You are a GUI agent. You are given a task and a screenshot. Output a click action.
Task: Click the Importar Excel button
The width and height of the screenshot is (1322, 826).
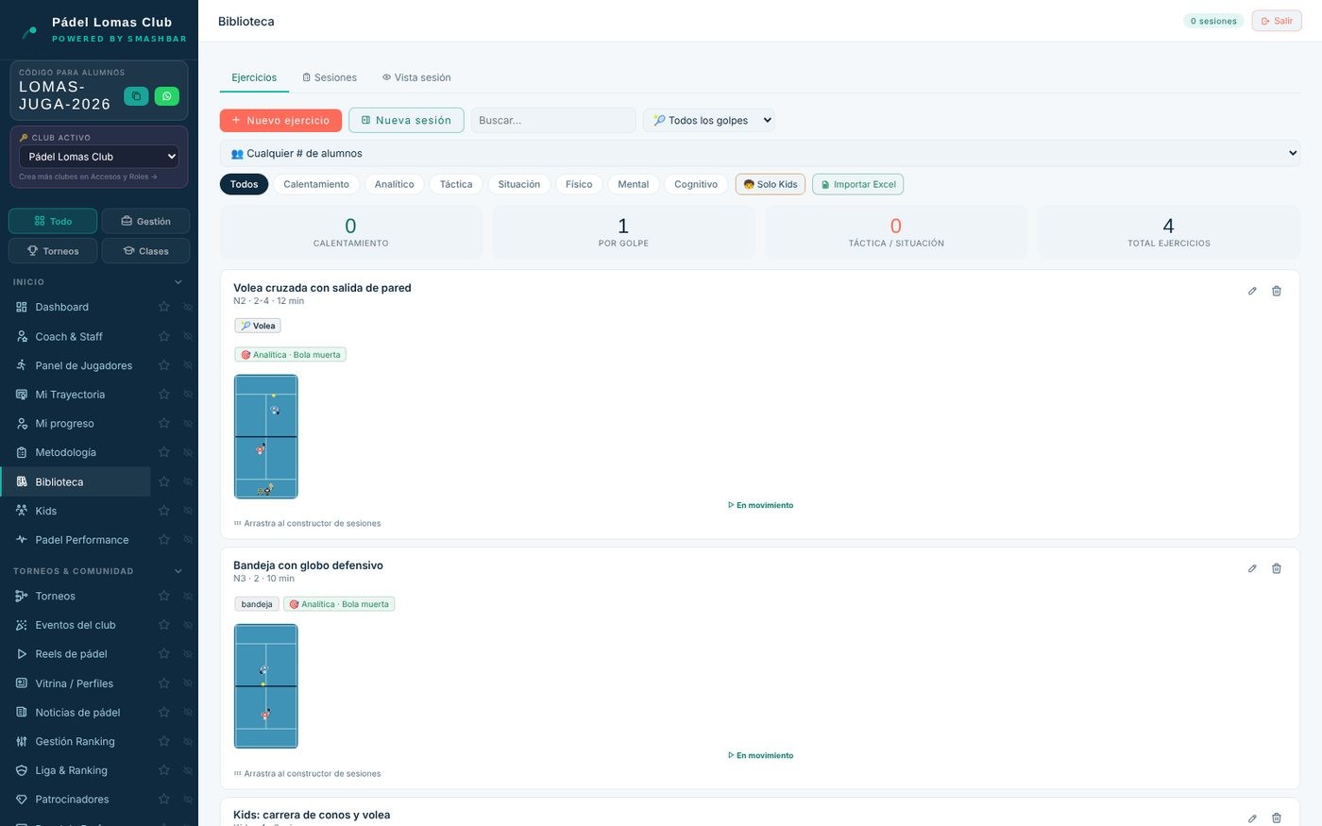pyautogui.click(x=857, y=184)
